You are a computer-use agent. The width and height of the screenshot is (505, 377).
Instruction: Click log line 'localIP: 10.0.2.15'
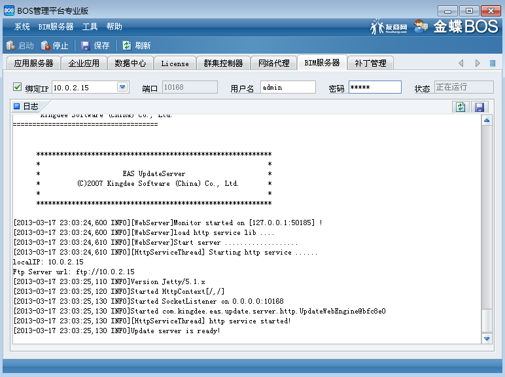[48, 262]
